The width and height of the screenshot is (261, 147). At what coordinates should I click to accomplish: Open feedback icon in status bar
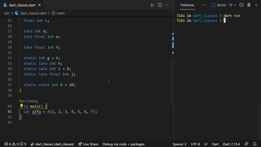246,144
